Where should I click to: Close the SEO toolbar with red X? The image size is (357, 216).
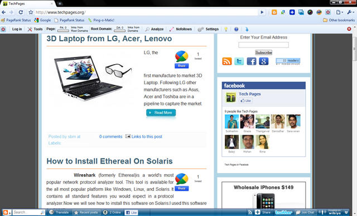click(349, 29)
